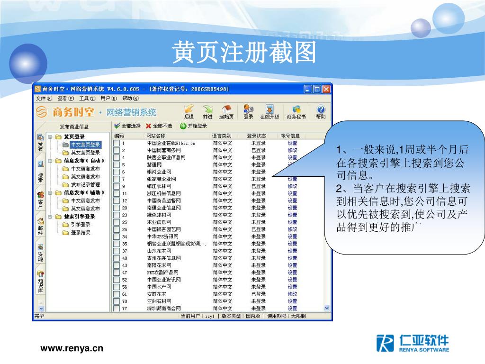Viewport: 485px width, 364px height.
Task: Click the 前进 (Forward) toolbar icon
Action: pos(207,112)
